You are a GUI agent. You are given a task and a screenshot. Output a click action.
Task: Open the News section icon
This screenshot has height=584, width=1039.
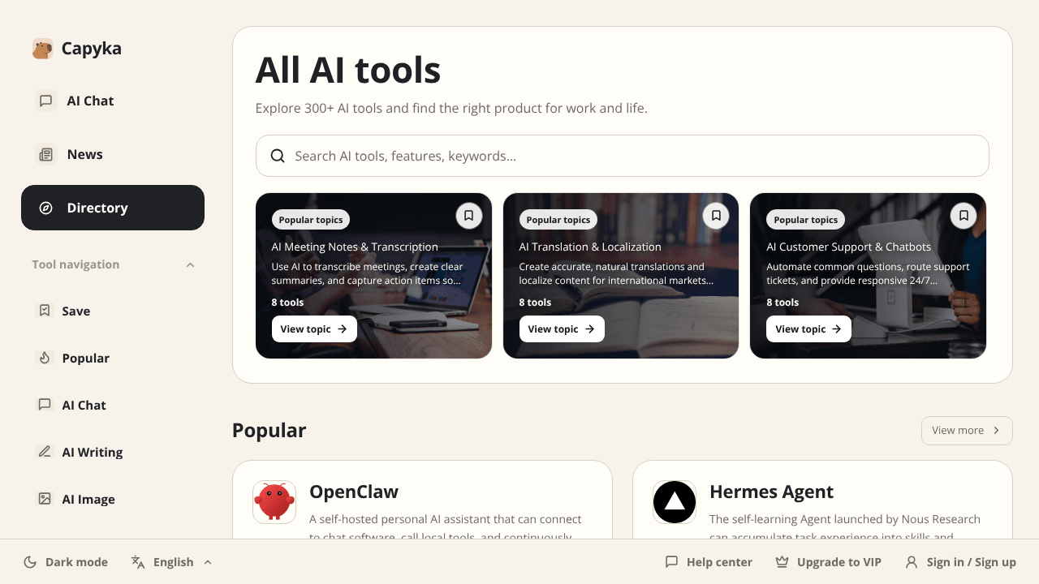click(46, 154)
